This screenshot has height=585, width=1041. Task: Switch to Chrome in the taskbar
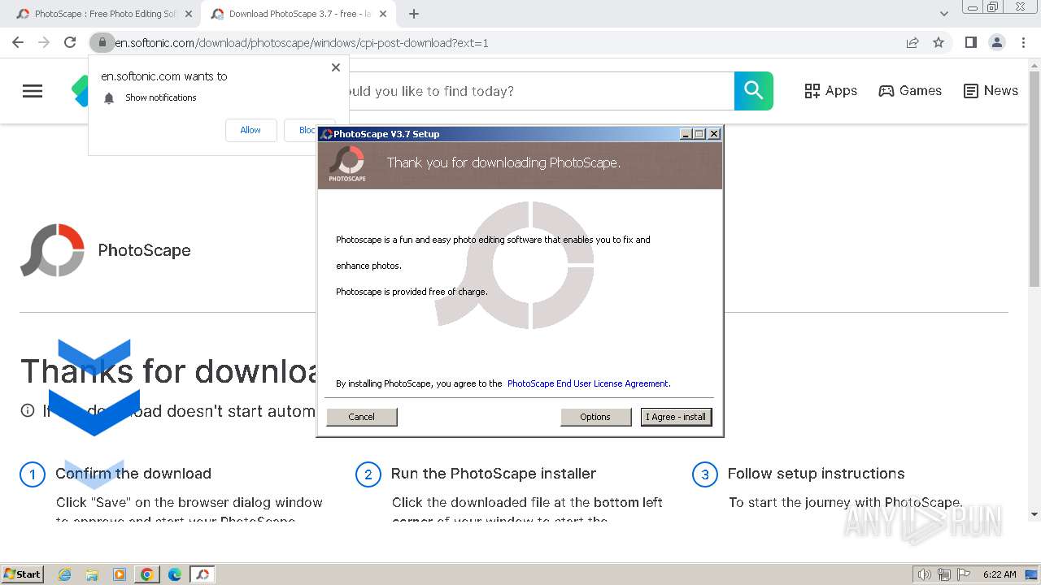[147, 574]
